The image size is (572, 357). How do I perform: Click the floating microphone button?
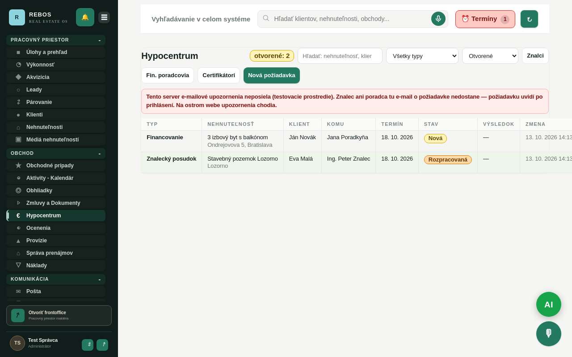tap(549, 334)
